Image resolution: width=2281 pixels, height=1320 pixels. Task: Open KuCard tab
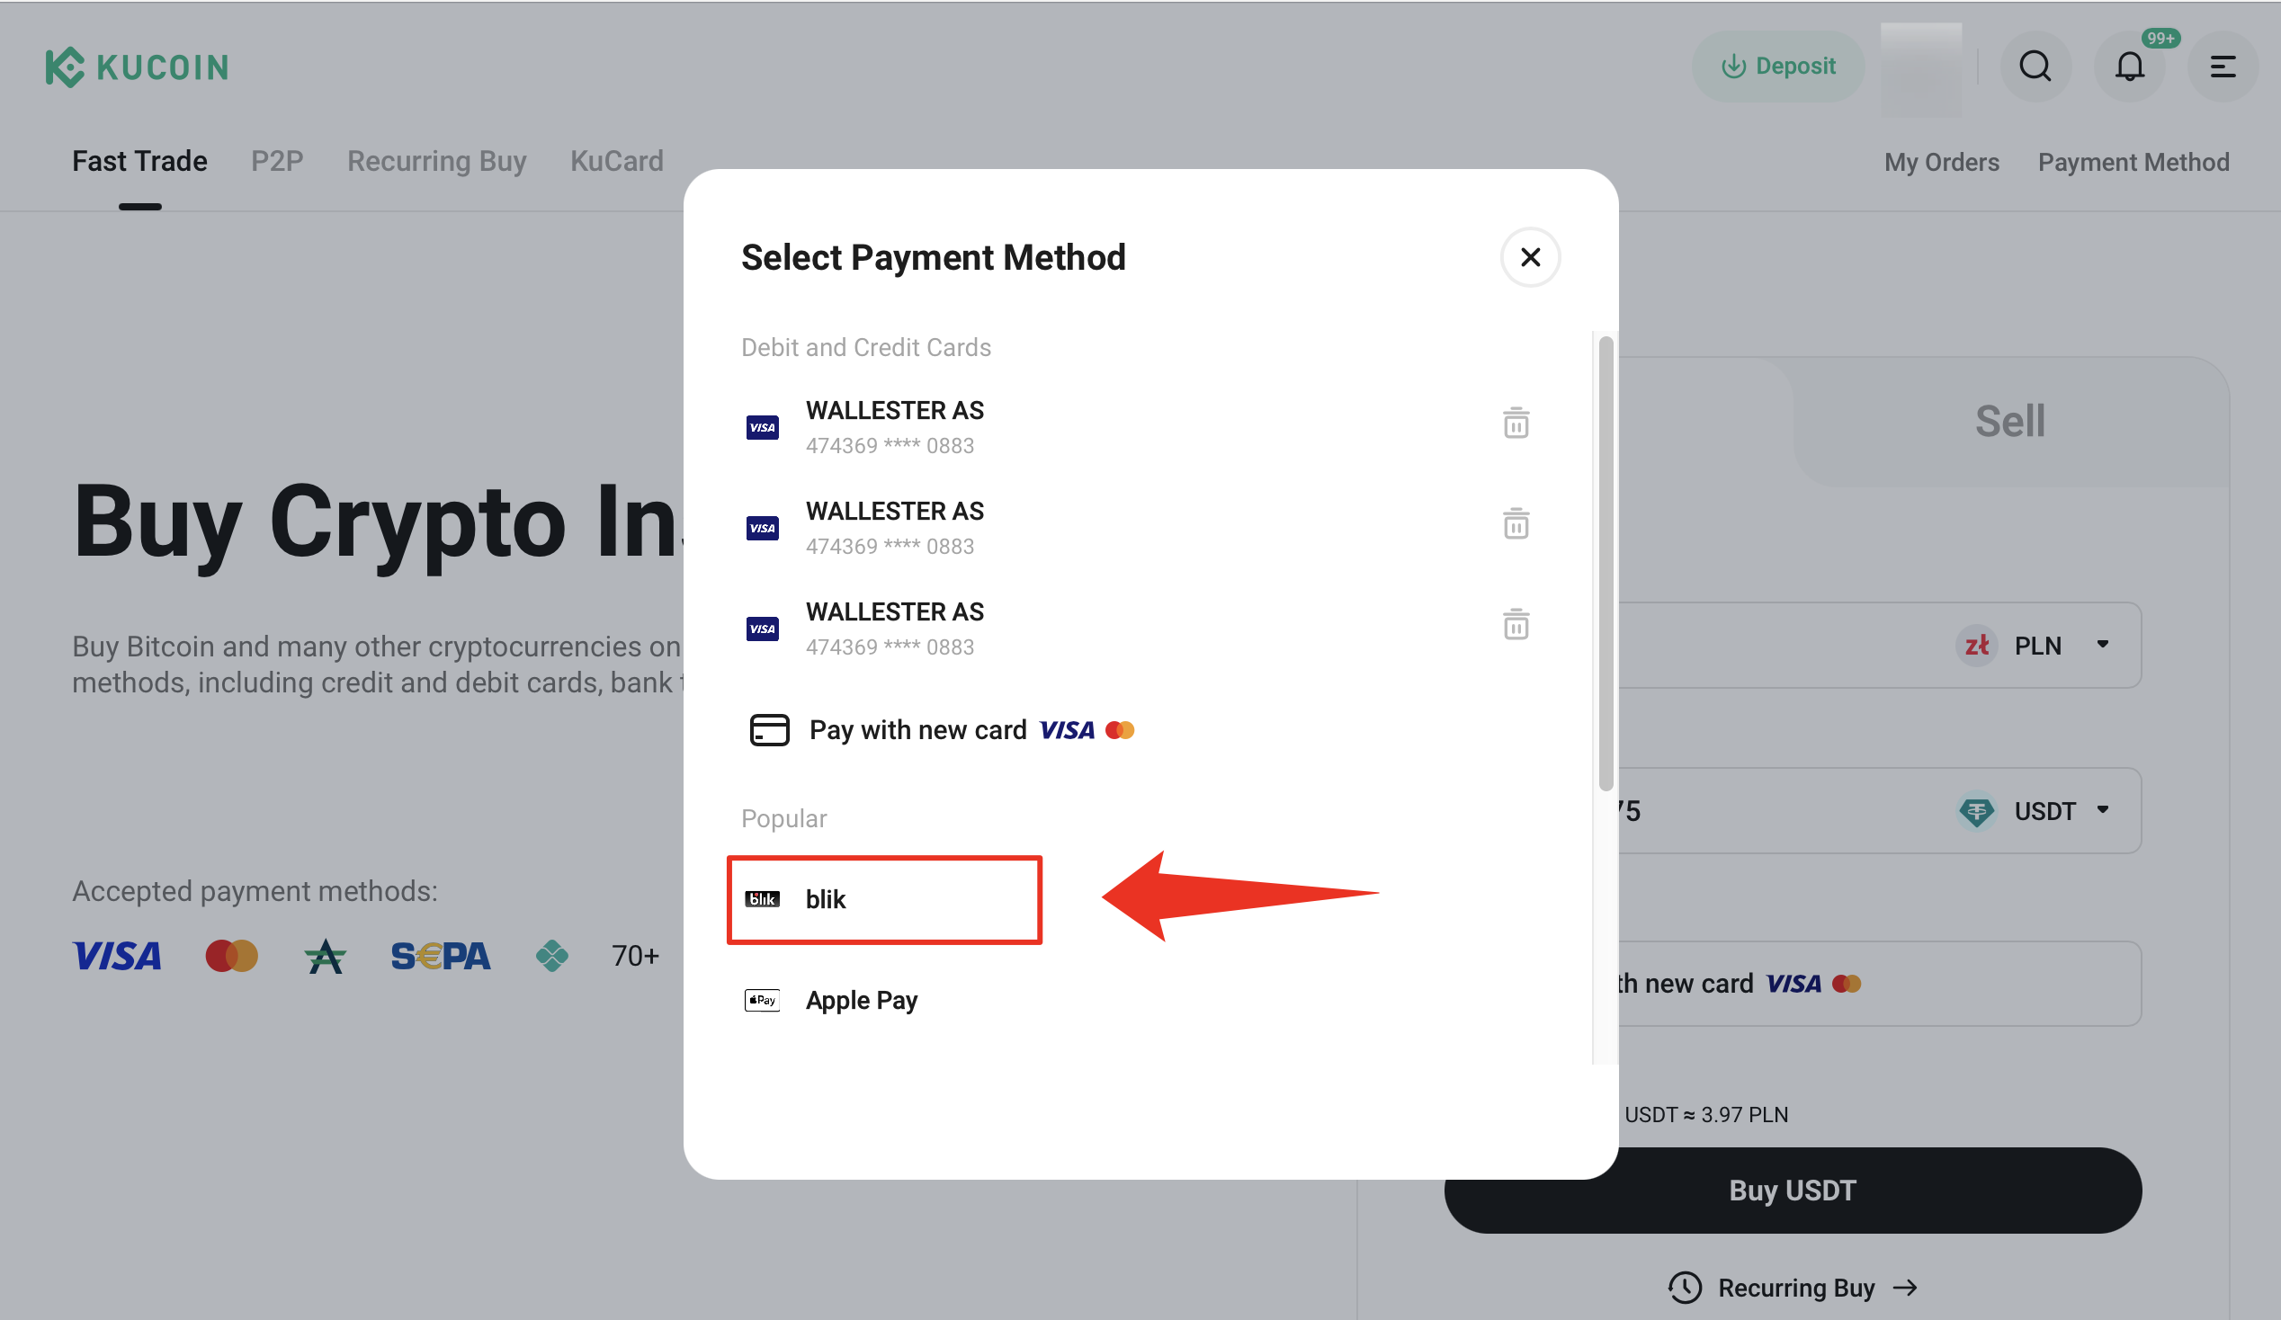coord(616,161)
